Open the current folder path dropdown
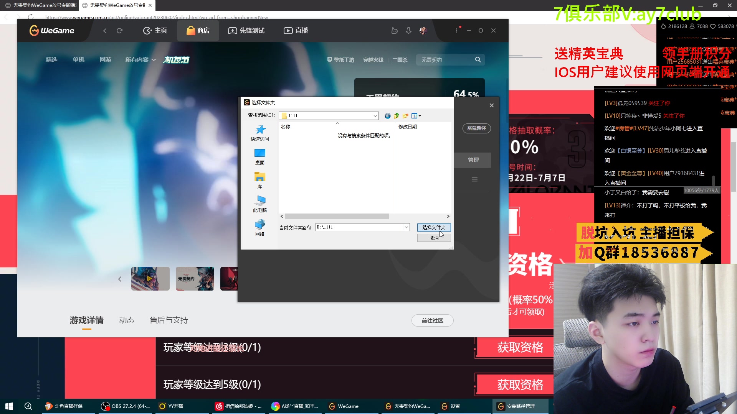This screenshot has height=414, width=737. click(x=406, y=227)
